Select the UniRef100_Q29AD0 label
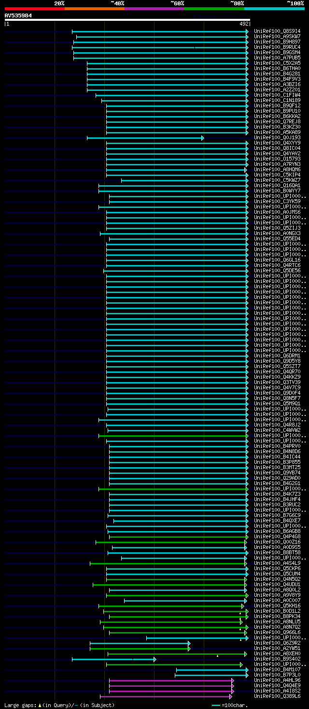 click(x=277, y=478)
